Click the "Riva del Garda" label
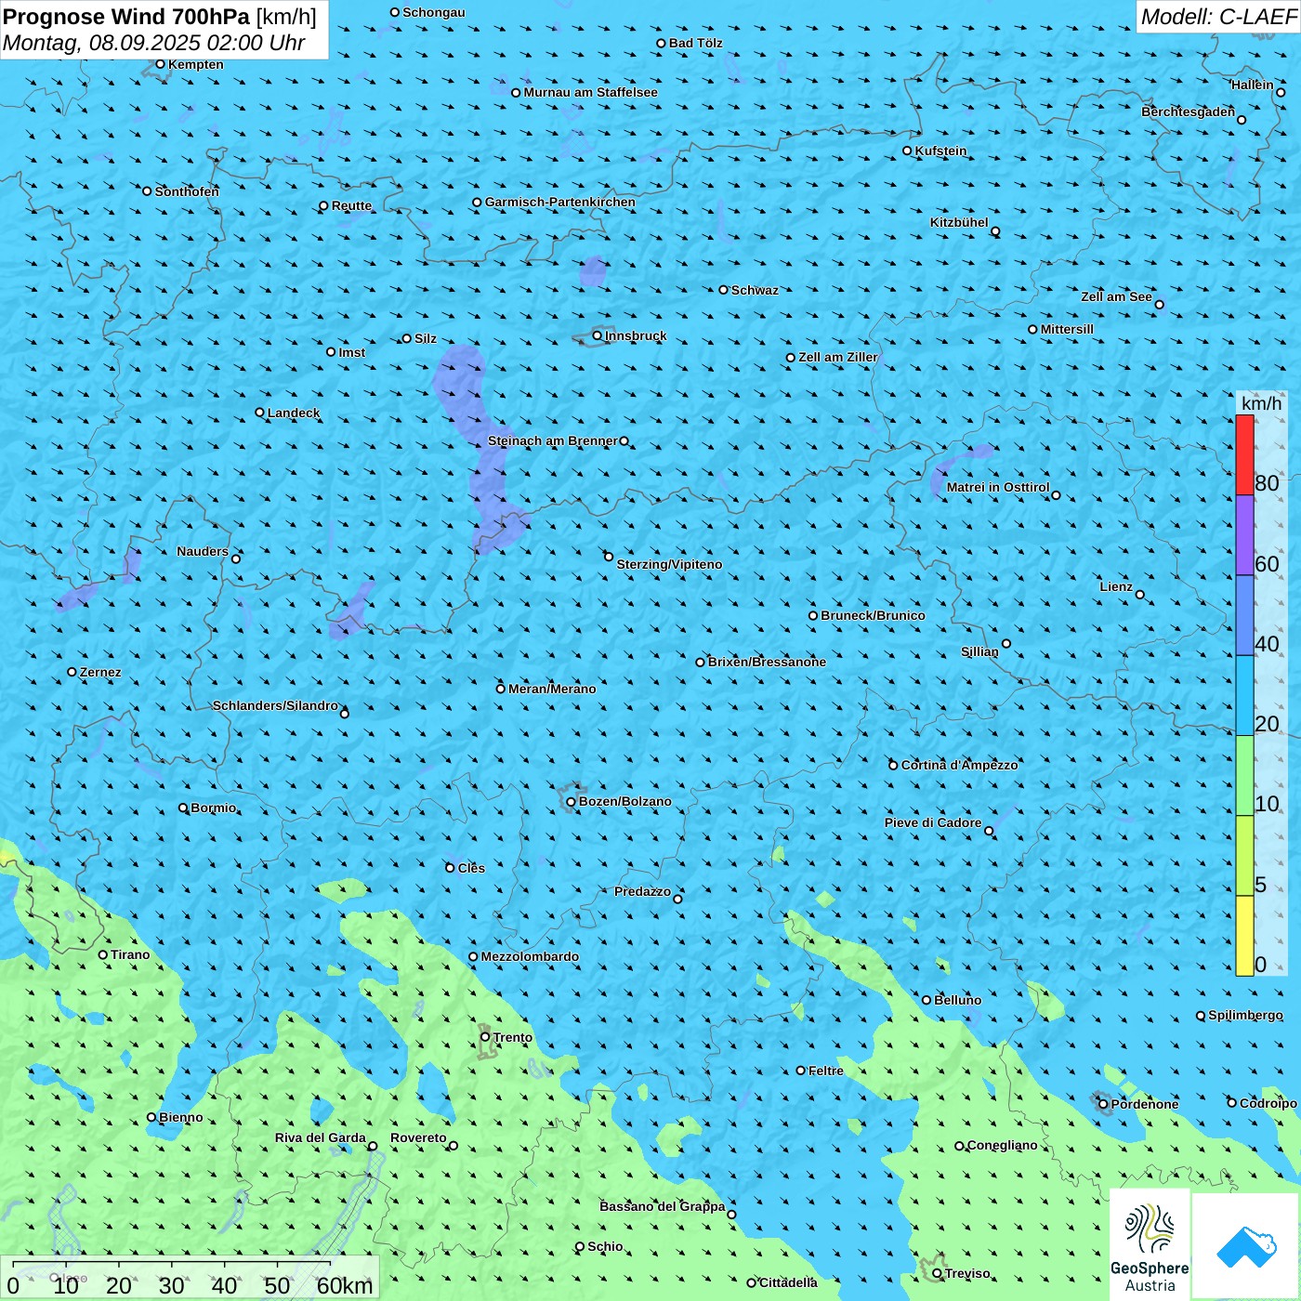Screen dimensions: 1301x1301 click(320, 1137)
